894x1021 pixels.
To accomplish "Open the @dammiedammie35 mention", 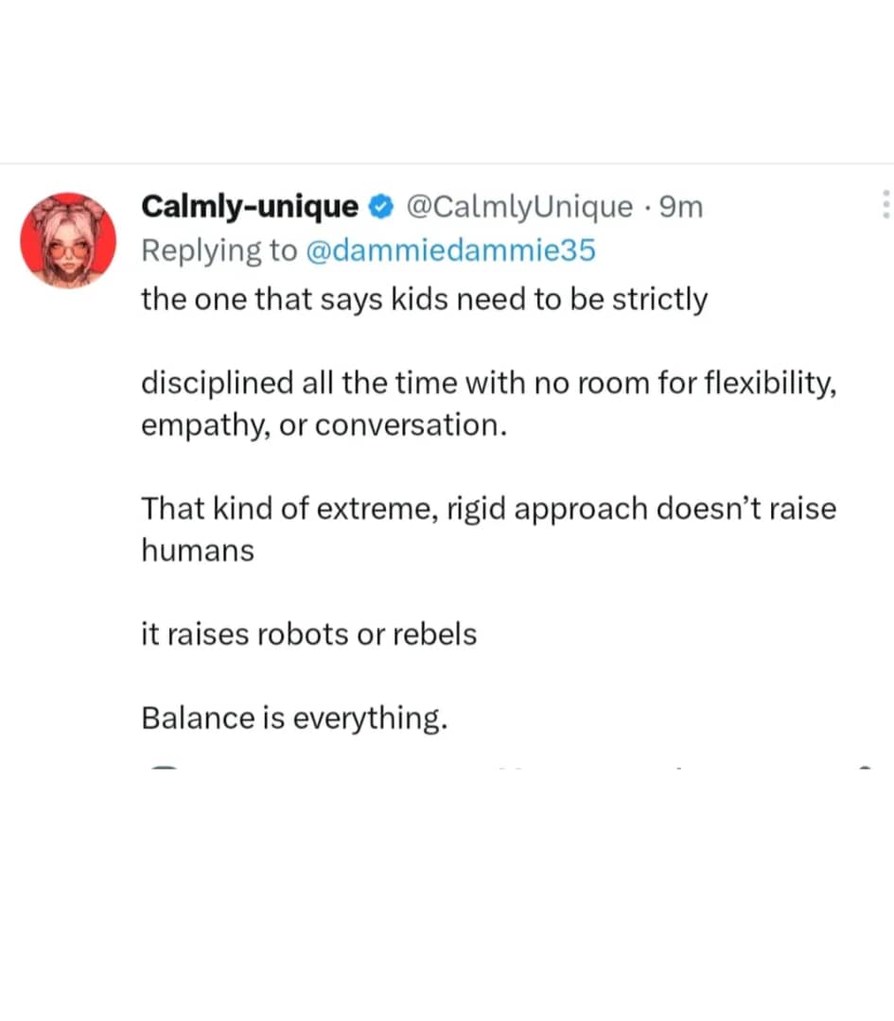I will tap(453, 250).
